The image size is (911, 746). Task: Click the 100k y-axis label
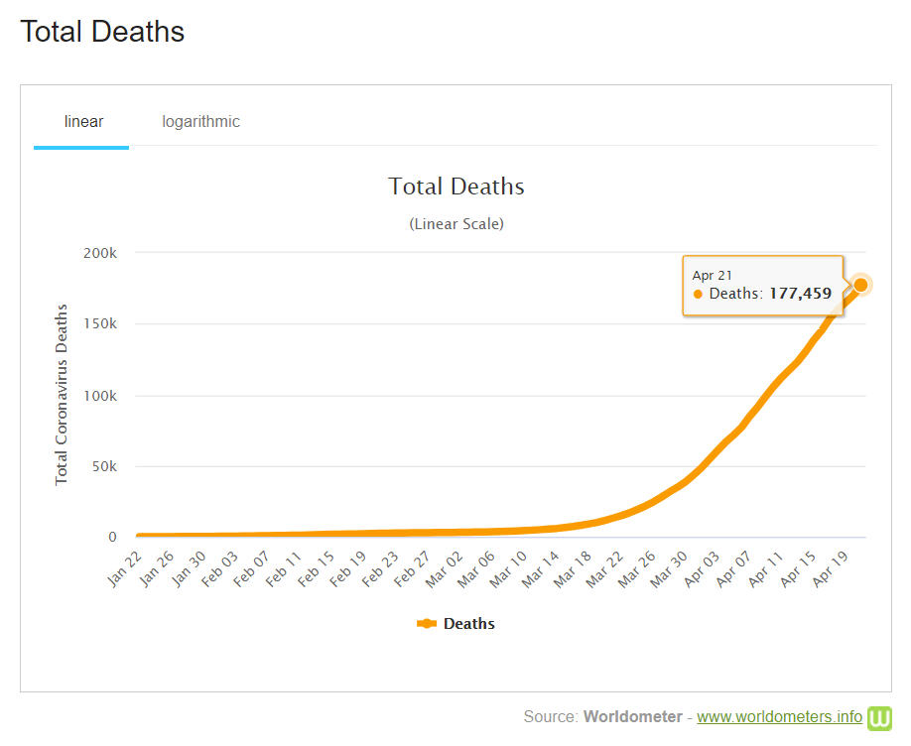click(99, 396)
